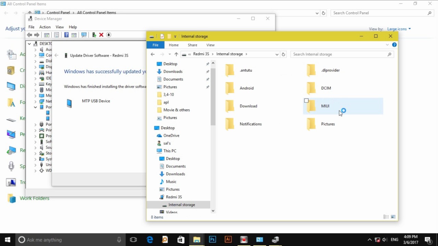Select OneDrive in the navigation pane

coord(171,135)
